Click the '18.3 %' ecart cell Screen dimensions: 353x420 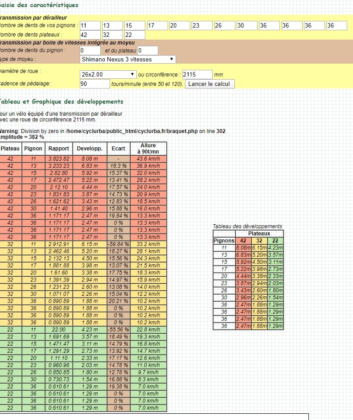tap(119, 166)
